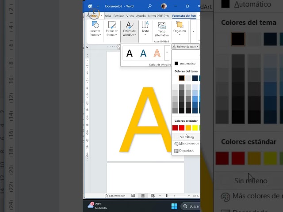Open Más colores de relleno option

point(186,144)
